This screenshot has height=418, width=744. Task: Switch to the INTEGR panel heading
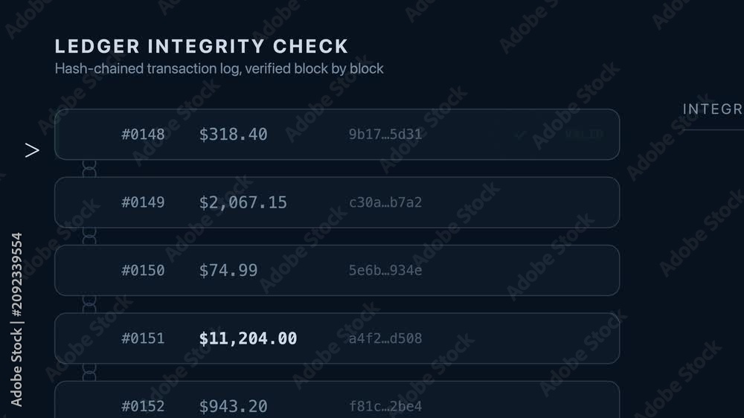713,109
